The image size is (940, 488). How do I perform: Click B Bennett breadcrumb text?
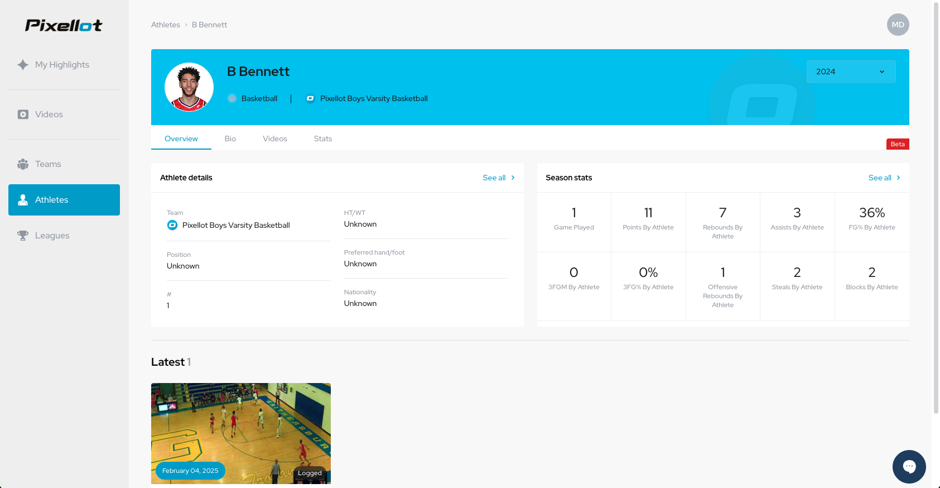pyautogui.click(x=209, y=25)
